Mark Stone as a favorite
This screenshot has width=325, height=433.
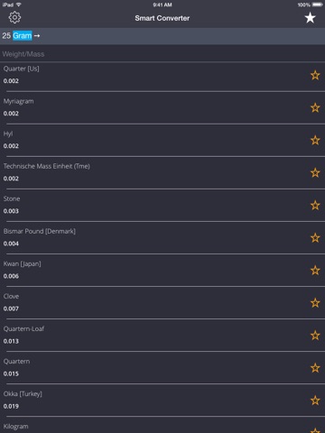pyautogui.click(x=315, y=206)
